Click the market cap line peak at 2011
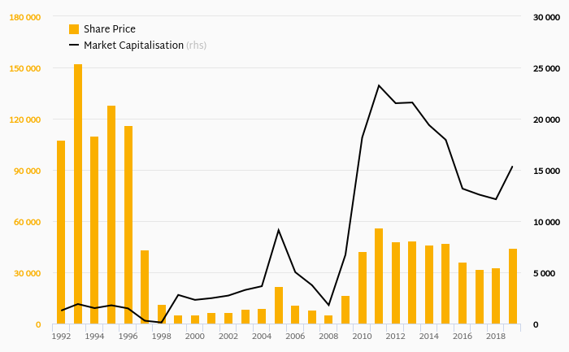 [x=379, y=85]
